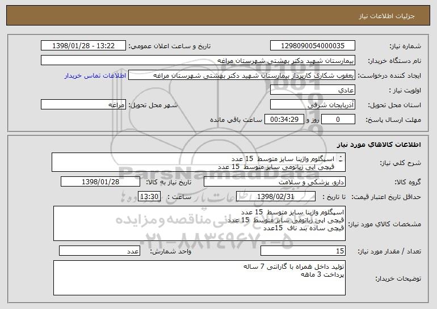Click the remaining time field 00:34:29

coord(284,120)
